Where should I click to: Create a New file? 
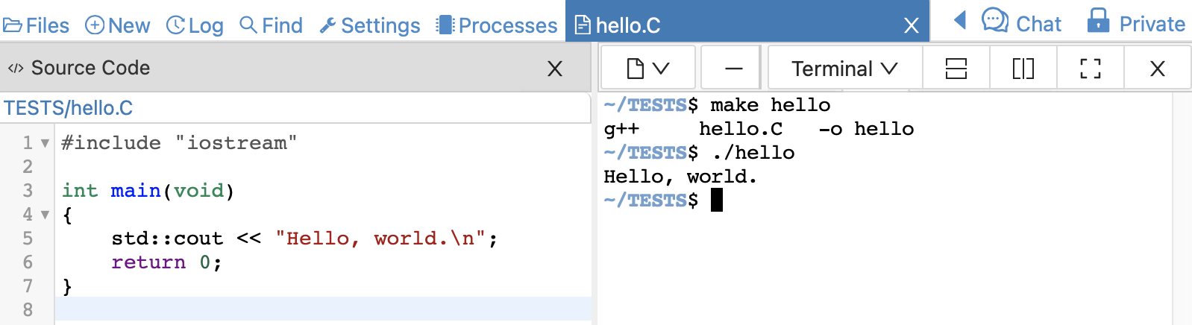tap(118, 25)
